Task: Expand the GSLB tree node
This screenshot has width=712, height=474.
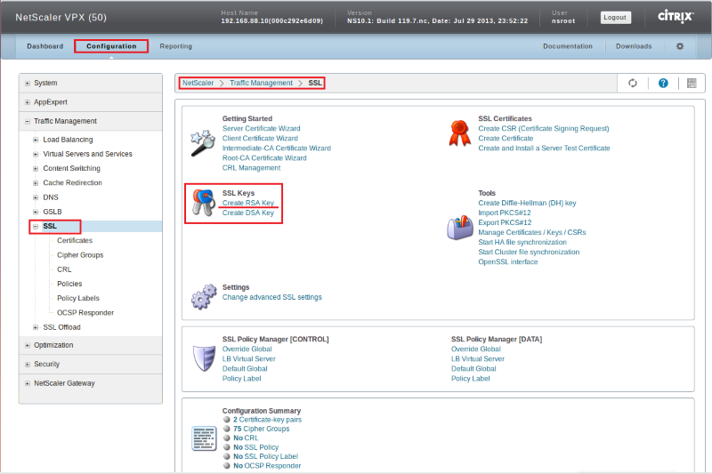Action: coord(36,213)
